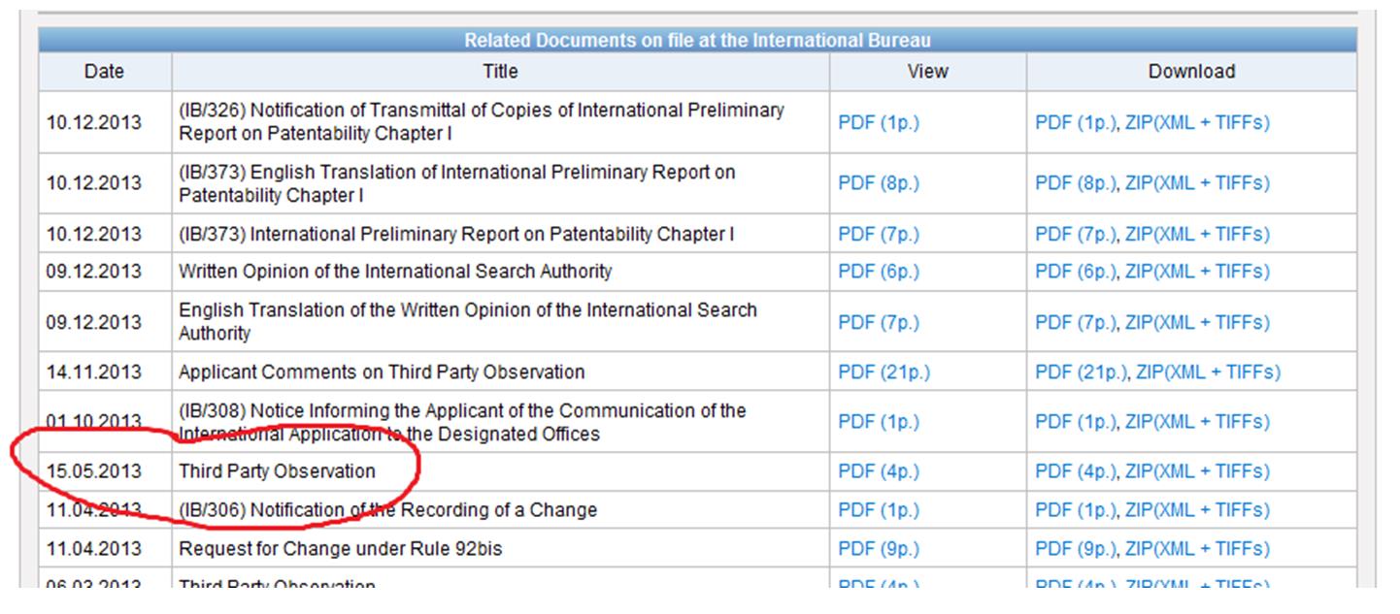
Task: Click the Title column header
Action: pos(500,72)
